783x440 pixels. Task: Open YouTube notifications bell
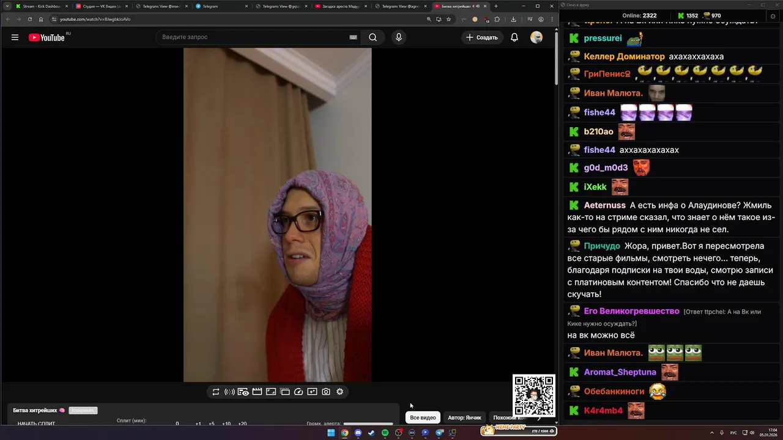point(514,37)
